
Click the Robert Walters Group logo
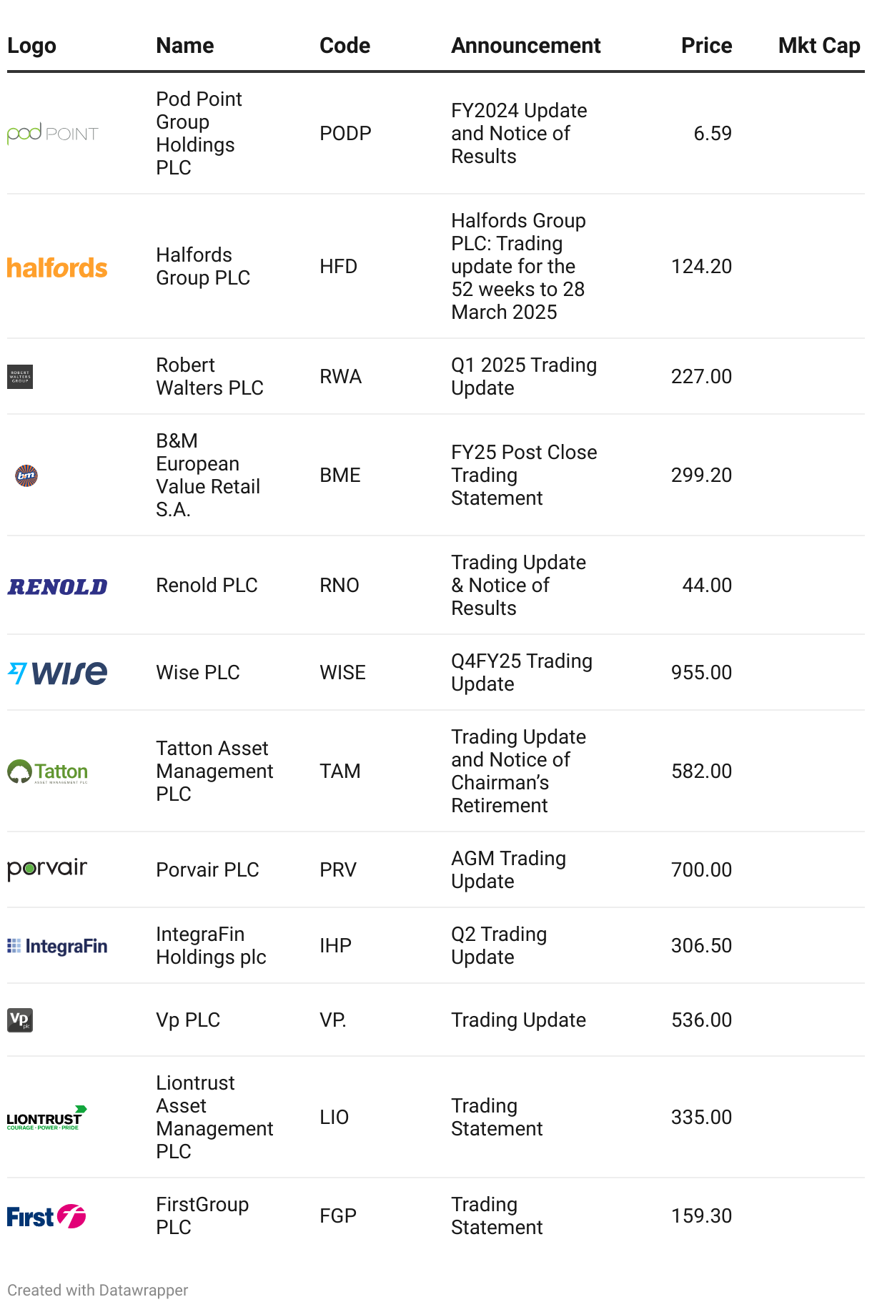[x=20, y=377]
